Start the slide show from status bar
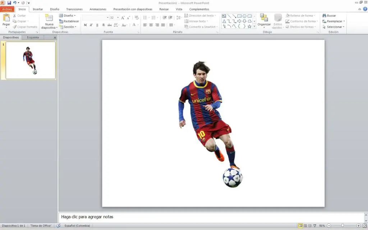This screenshot has height=230, width=368. [315, 226]
